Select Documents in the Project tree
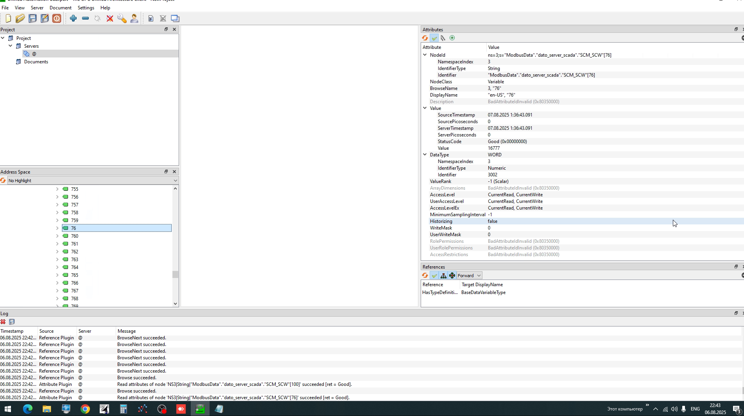Viewport: 744px width, 416px height. click(36, 62)
